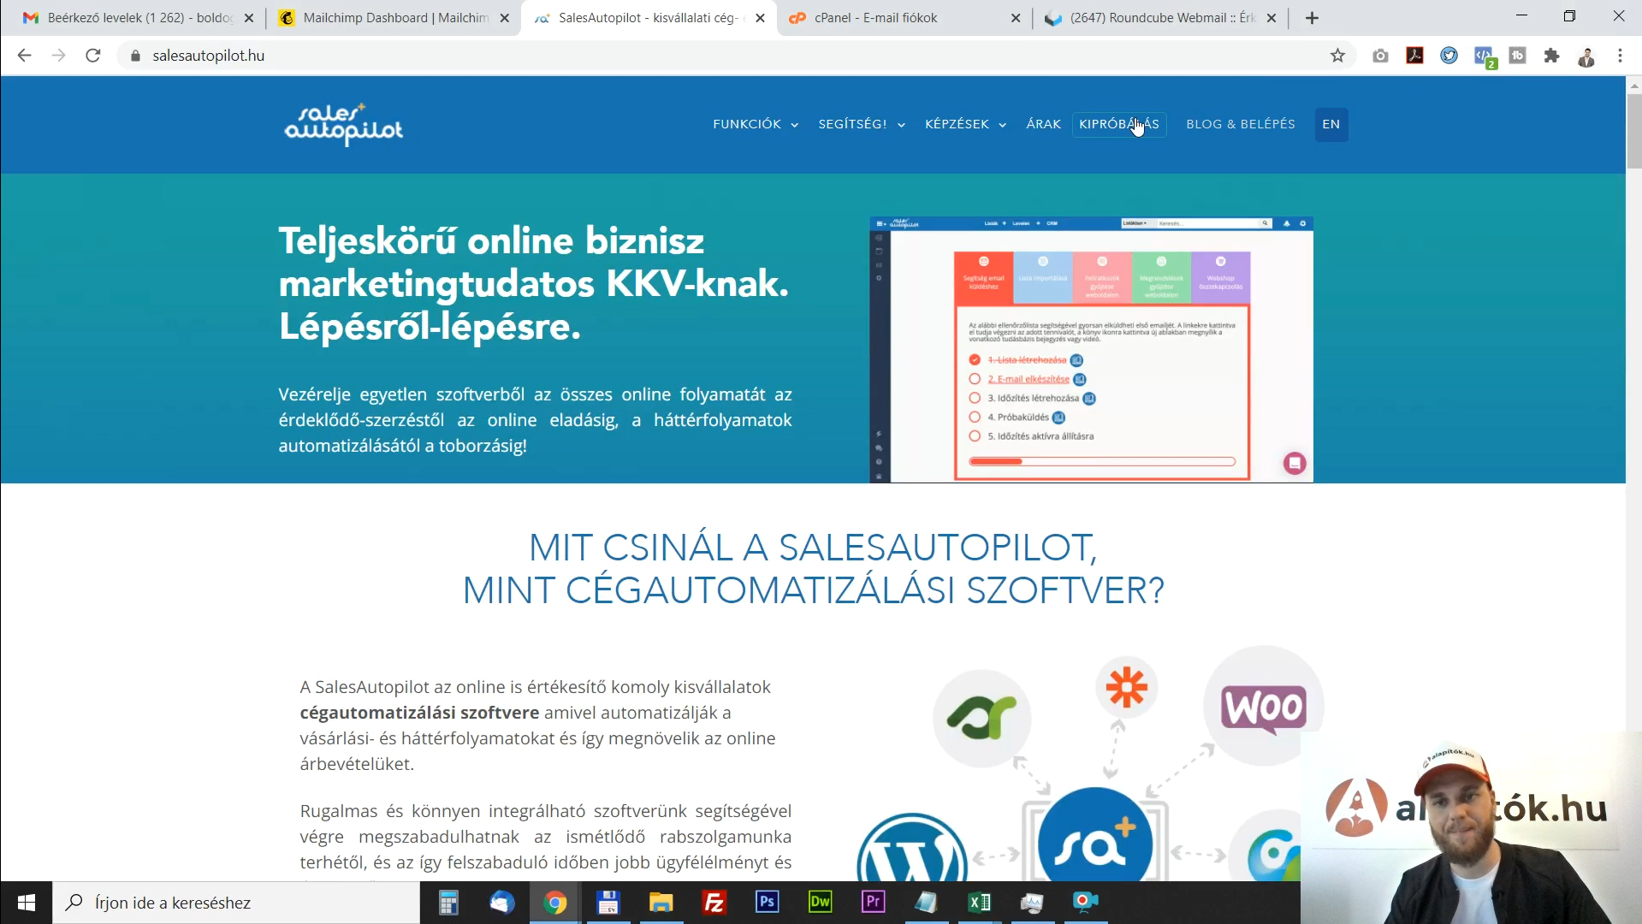Viewport: 1642px width, 924px height.
Task: Click the central SalesAutopilot sa+ logo
Action: (x=1095, y=835)
